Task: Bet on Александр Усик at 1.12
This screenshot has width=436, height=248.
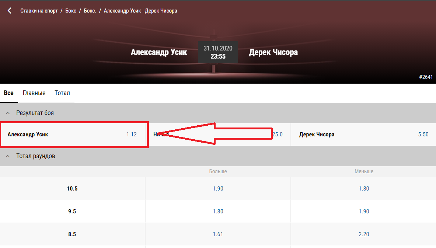Action: coord(74,135)
